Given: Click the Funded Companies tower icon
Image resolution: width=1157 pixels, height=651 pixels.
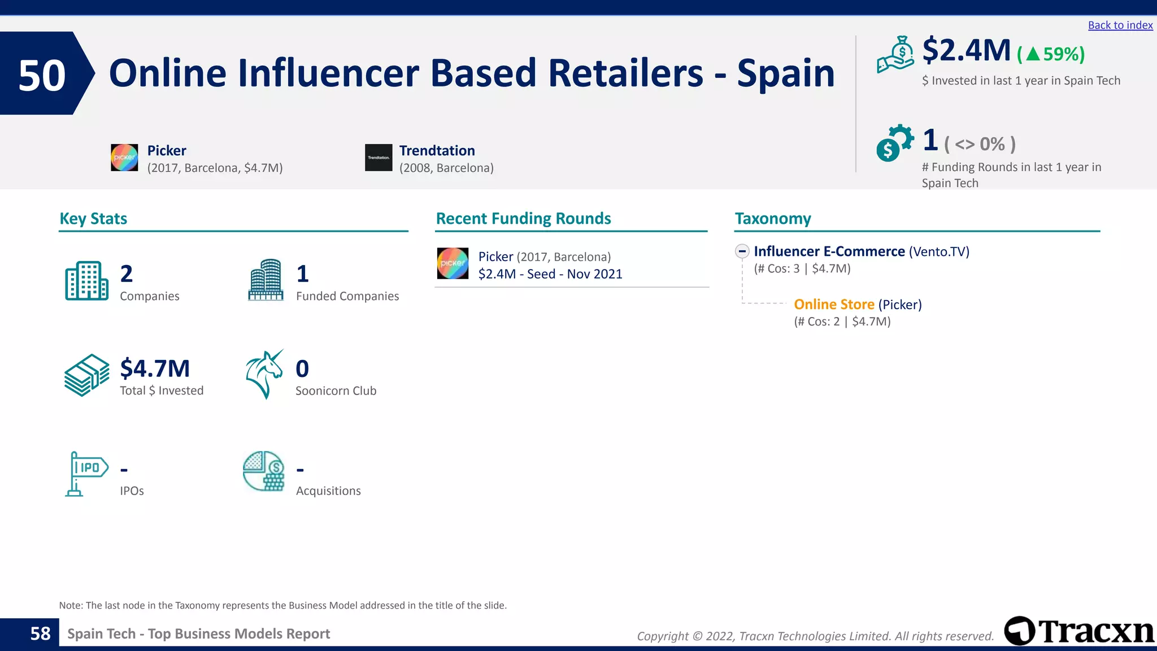Looking at the screenshot, I should 266,280.
